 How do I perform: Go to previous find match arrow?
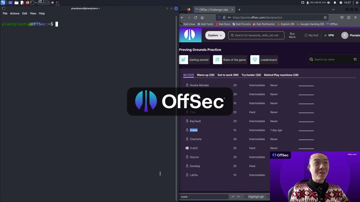[x=233, y=197]
